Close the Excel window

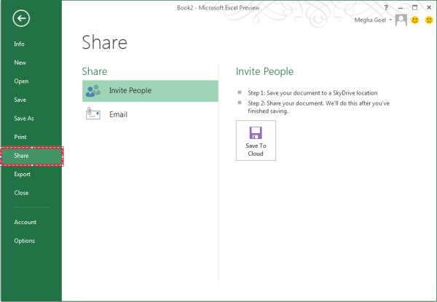click(429, 8)
